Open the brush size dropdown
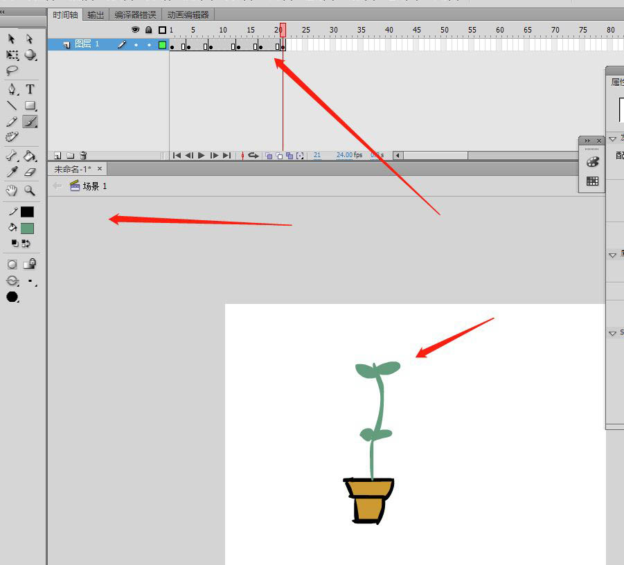Viewport: 624px width, 565px height. point(32,282)
